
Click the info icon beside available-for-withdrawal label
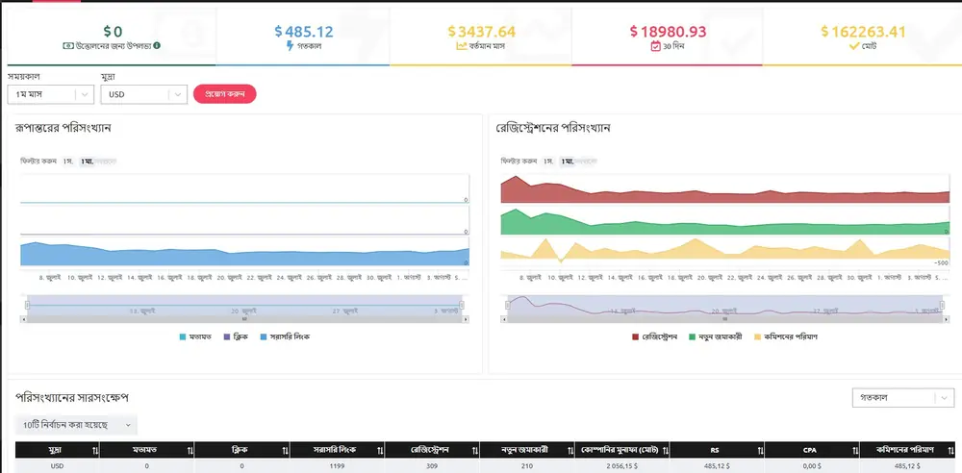point(157,45)
